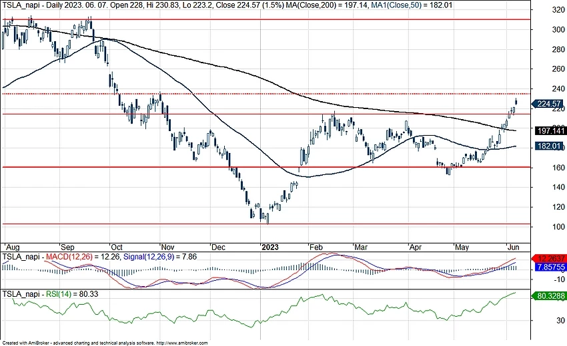Click the 120 price axis label
Image resolution: width=567 pixels, height=346 pixels.
[x=558, y=207]
